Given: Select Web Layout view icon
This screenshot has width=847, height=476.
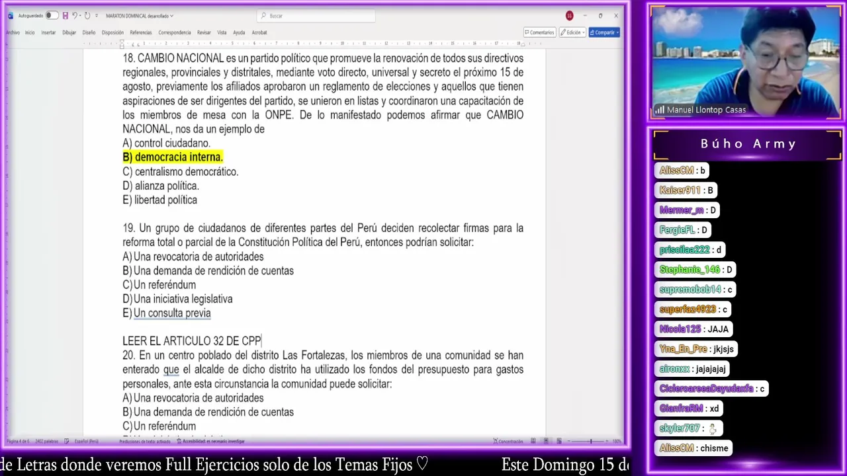Looking at the screenshot, I should coord(560,441).
